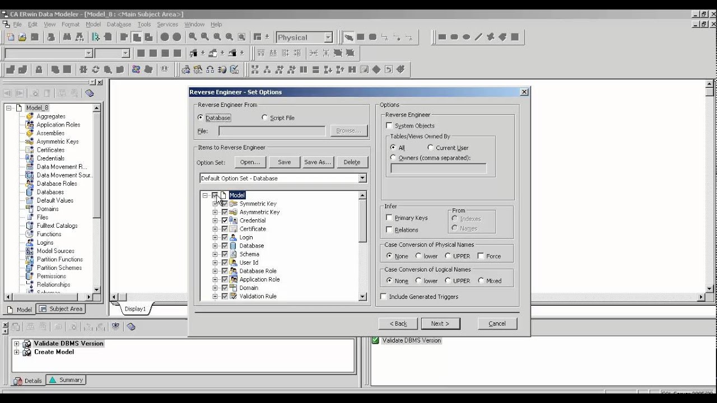Tick the Force case conversion checkbox
The image size is (717, 403).
(x=481, y=256)
